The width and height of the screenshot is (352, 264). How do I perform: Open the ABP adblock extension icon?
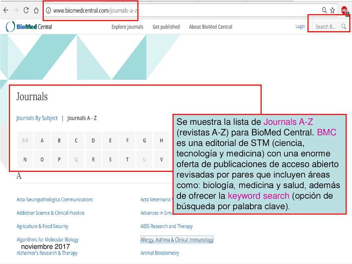344,10
